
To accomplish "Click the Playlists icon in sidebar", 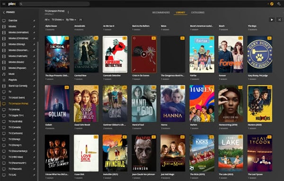I will 4,80.
